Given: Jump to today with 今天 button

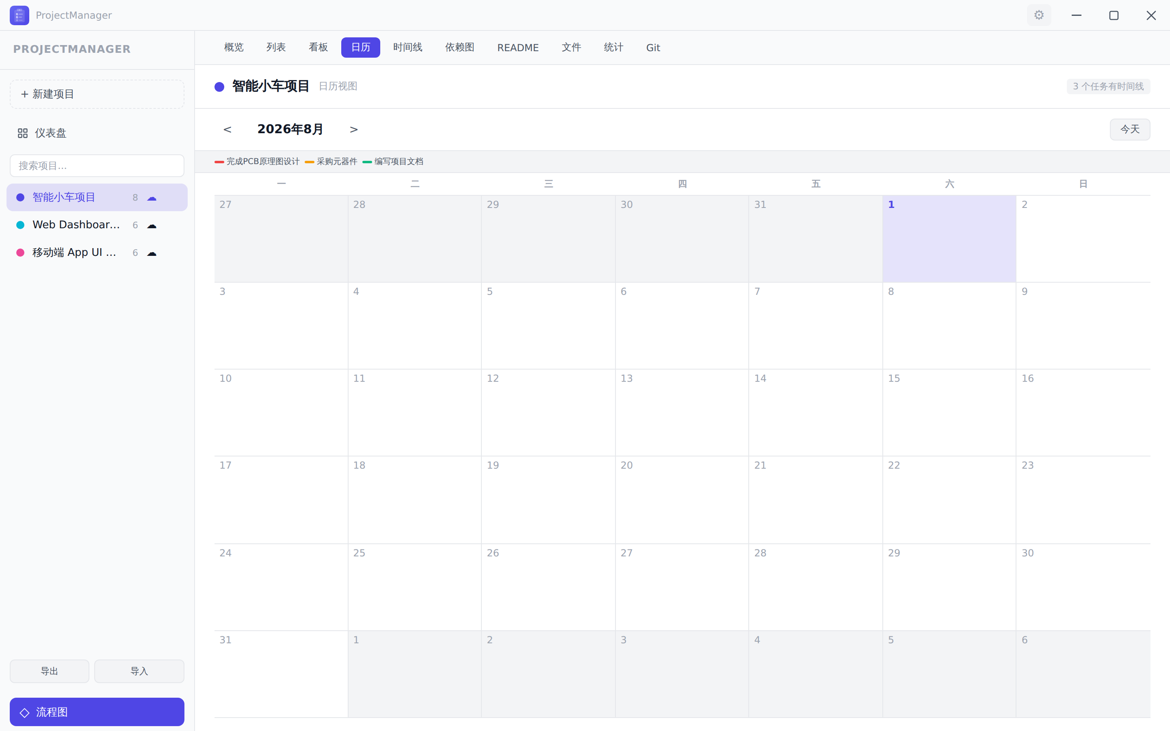Looking at the screenshot, I should point(1130,130).
